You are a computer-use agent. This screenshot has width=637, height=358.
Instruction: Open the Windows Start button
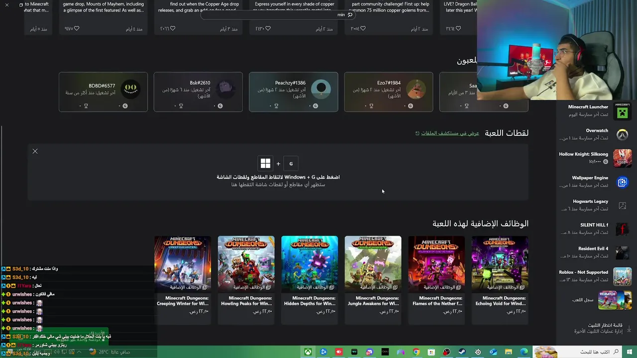click(x=630, y=352)
